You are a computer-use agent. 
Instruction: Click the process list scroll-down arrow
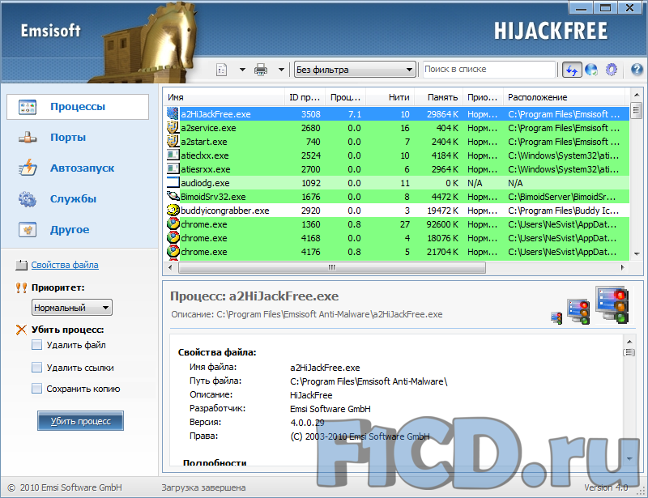tap(637, 253)
